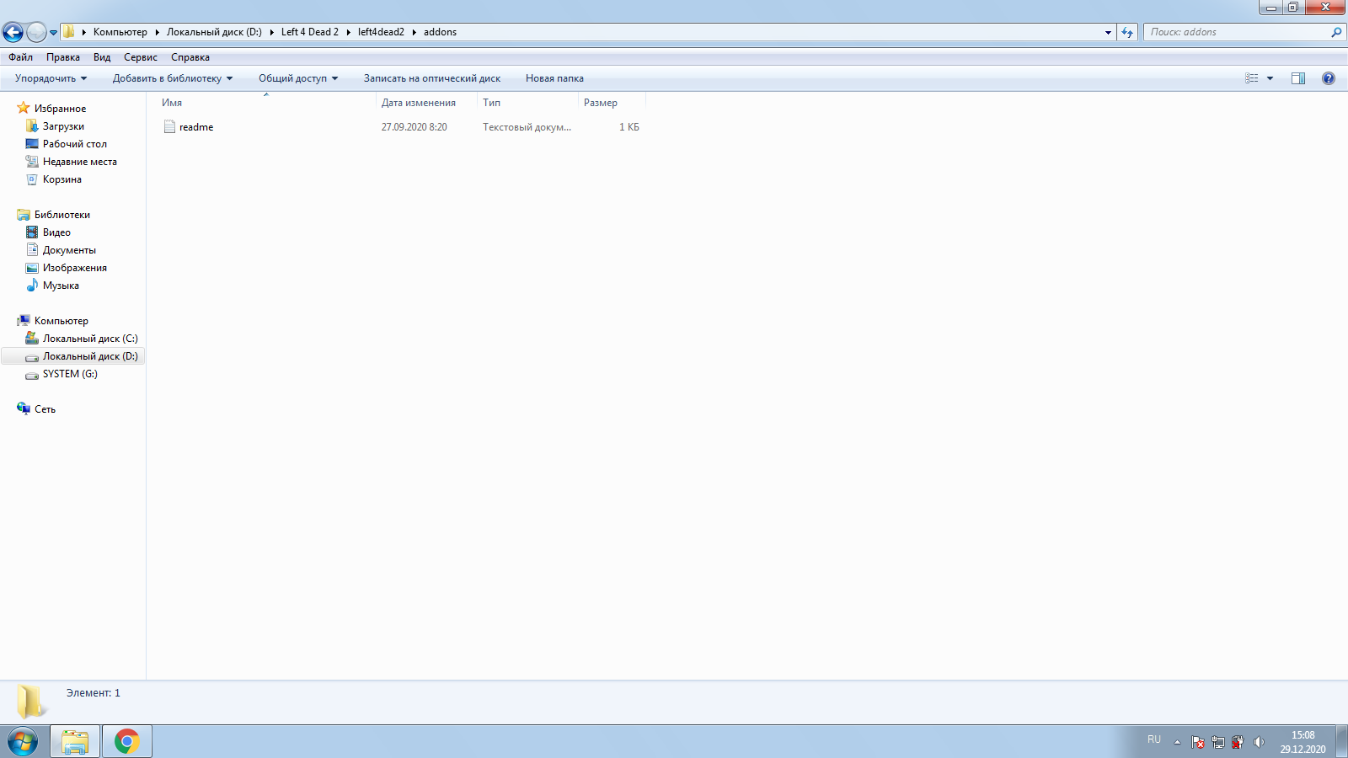
Task: Click 'left4dead2' breadcrumb segment
Action: (381, 32)
